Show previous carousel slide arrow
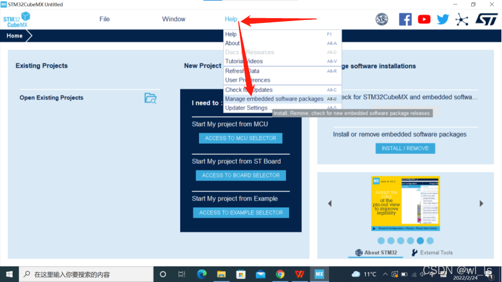Screen dimensions: 502x282 (330, 203)
